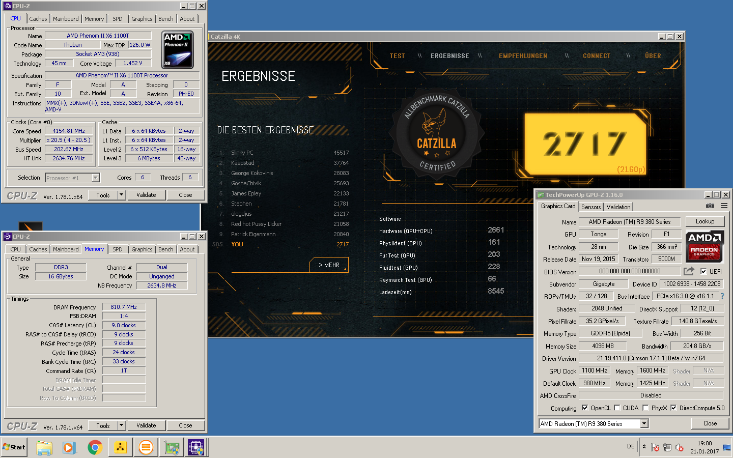Toggle the OpenCL checkbox
The width and height of the screenshot is (733, 458).
pyautogui.click(x=585, y=408)
